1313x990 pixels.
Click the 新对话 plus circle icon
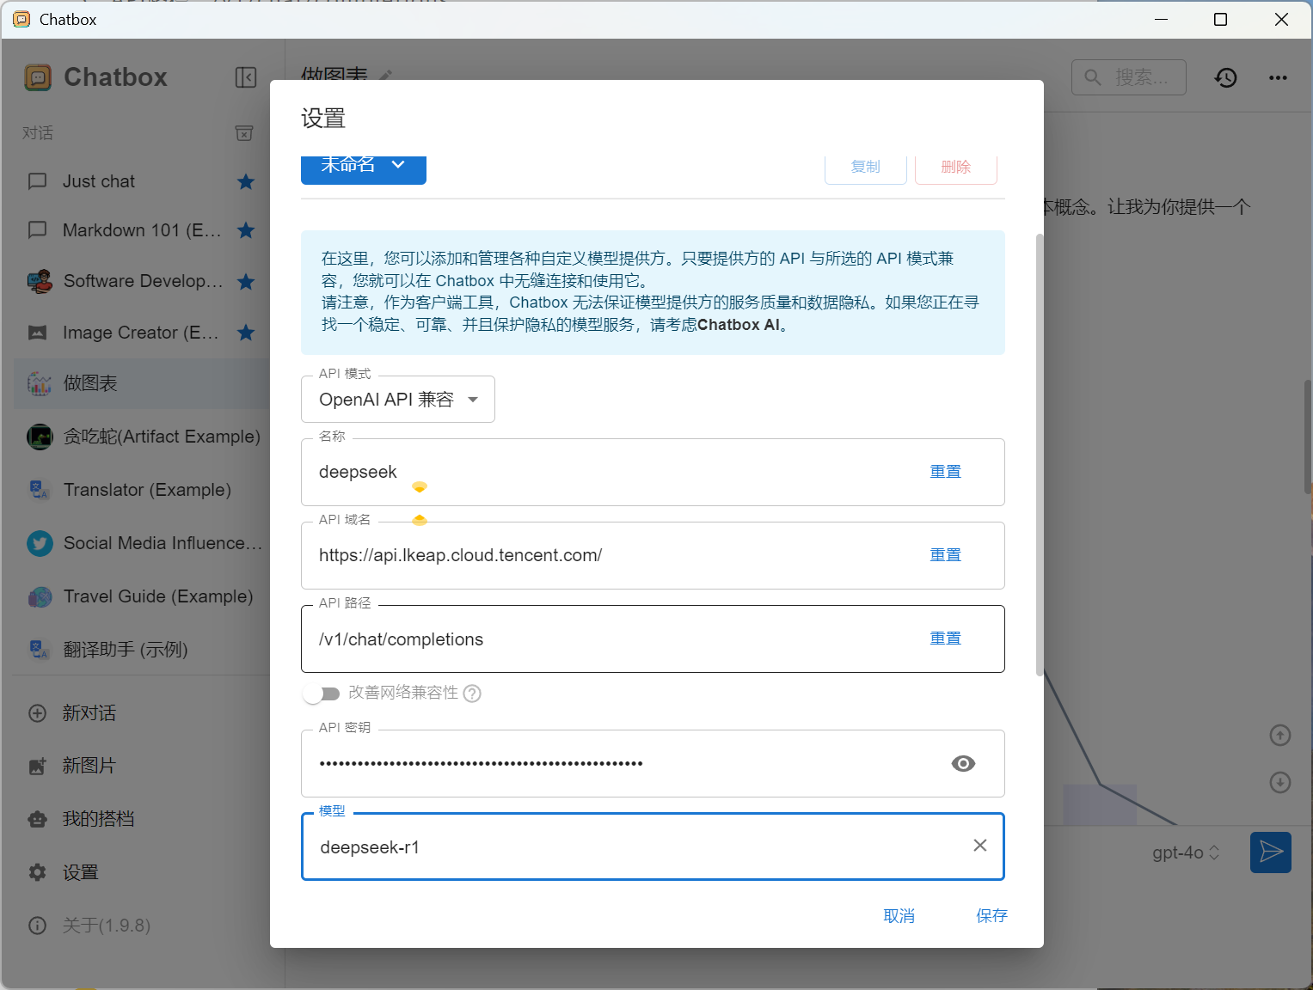click(x=38, y=713)
